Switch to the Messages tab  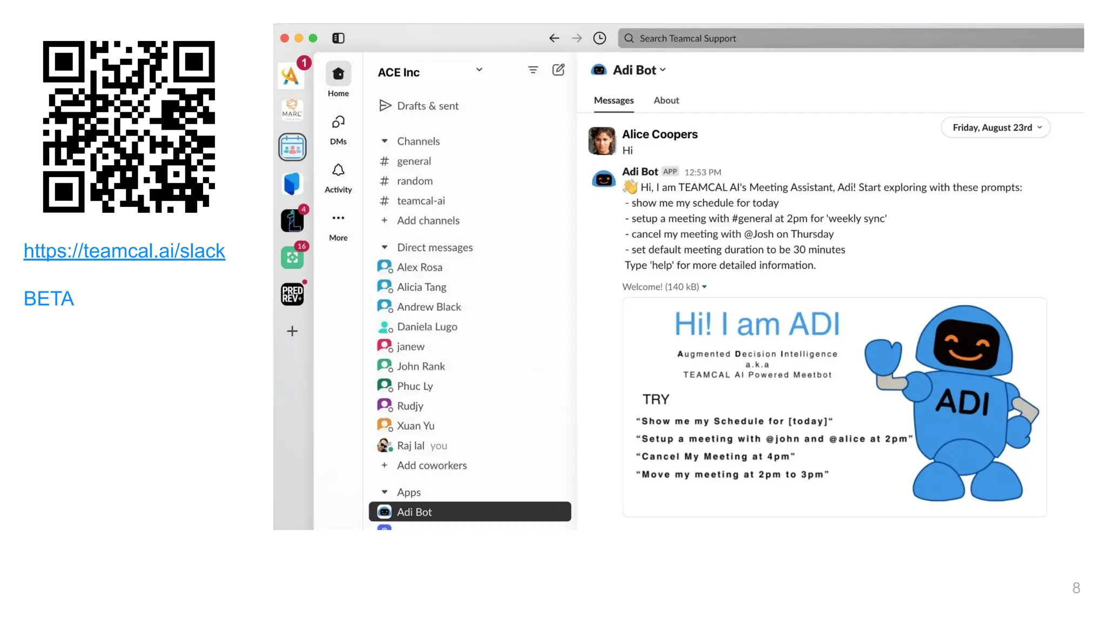613,100
